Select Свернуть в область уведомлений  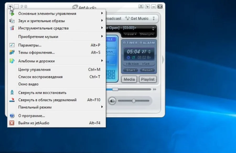coord(57,100)
